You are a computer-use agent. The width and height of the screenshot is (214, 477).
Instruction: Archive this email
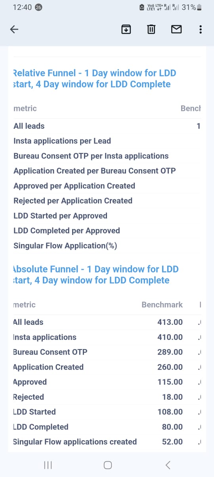coord(126,29)
